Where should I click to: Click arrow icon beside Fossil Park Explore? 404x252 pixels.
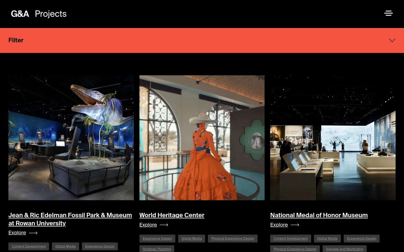pos(33,233)
